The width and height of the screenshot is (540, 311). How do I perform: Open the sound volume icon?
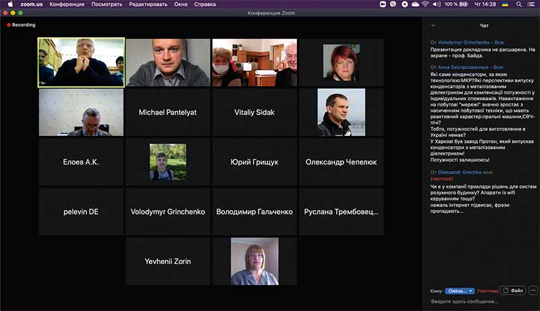[438, 4]
